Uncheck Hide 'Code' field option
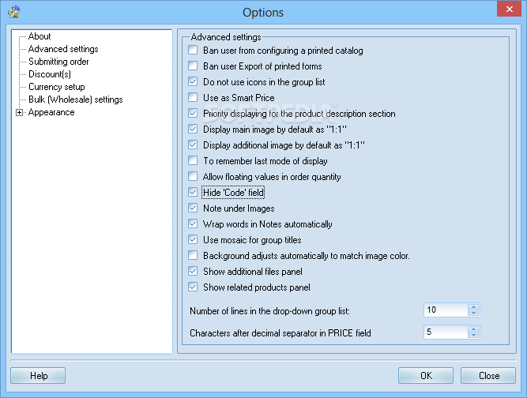527x398 pixels. (193, 193)
